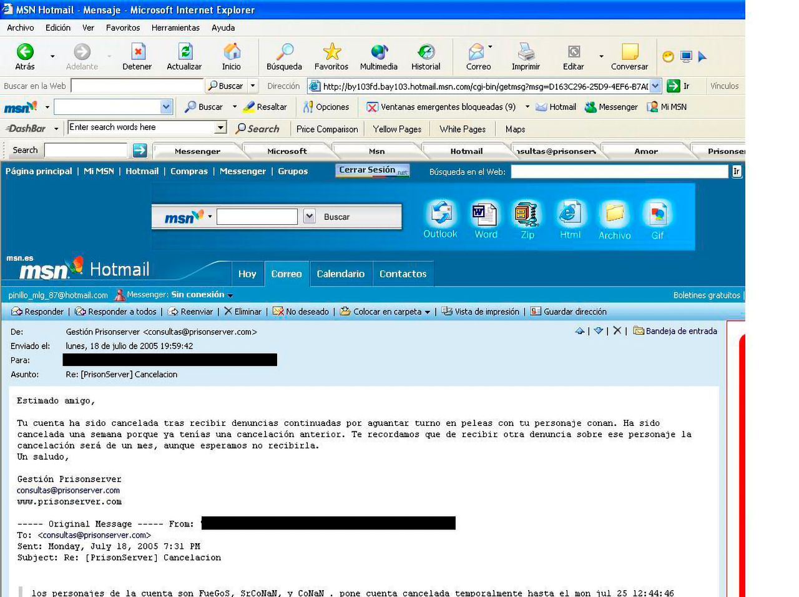The width and height of the screenshot is (799, 597).
Task: Open the Archivo menu
Action: click(21, 27)
